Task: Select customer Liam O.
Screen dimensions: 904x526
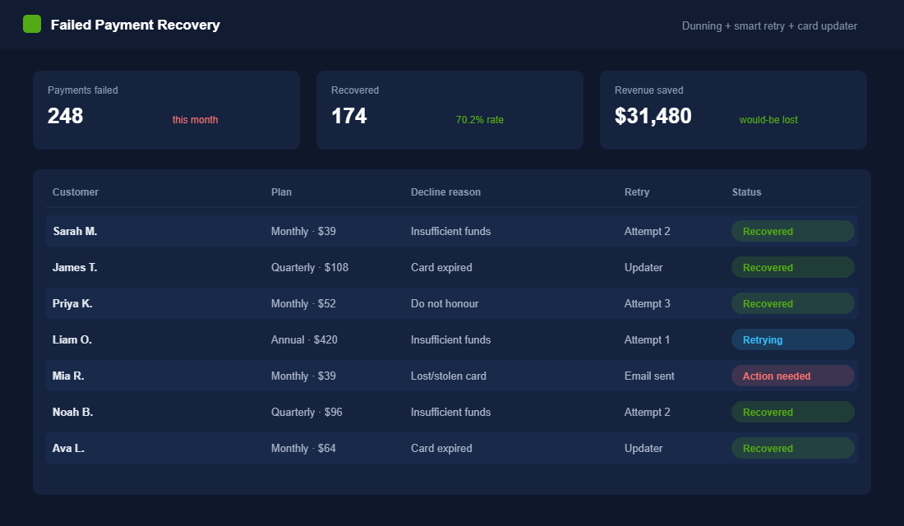Action: click(72, 339)
